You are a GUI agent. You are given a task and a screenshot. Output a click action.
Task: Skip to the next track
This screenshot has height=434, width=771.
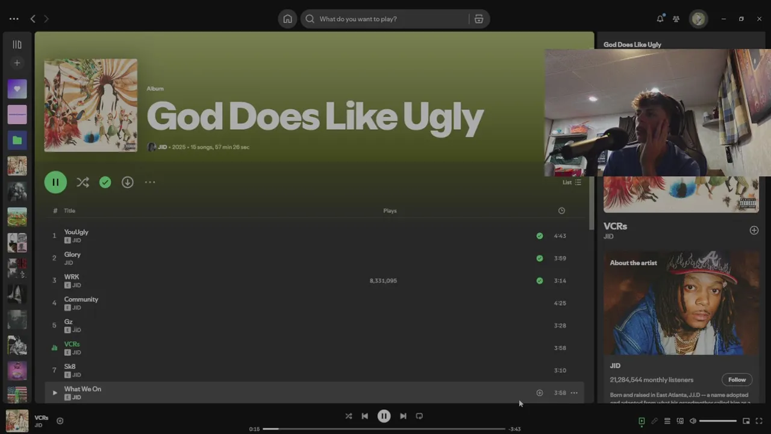pyautogui.click(x=403, y=416)
